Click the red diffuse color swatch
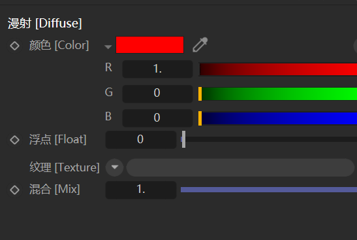 point(150,44)
